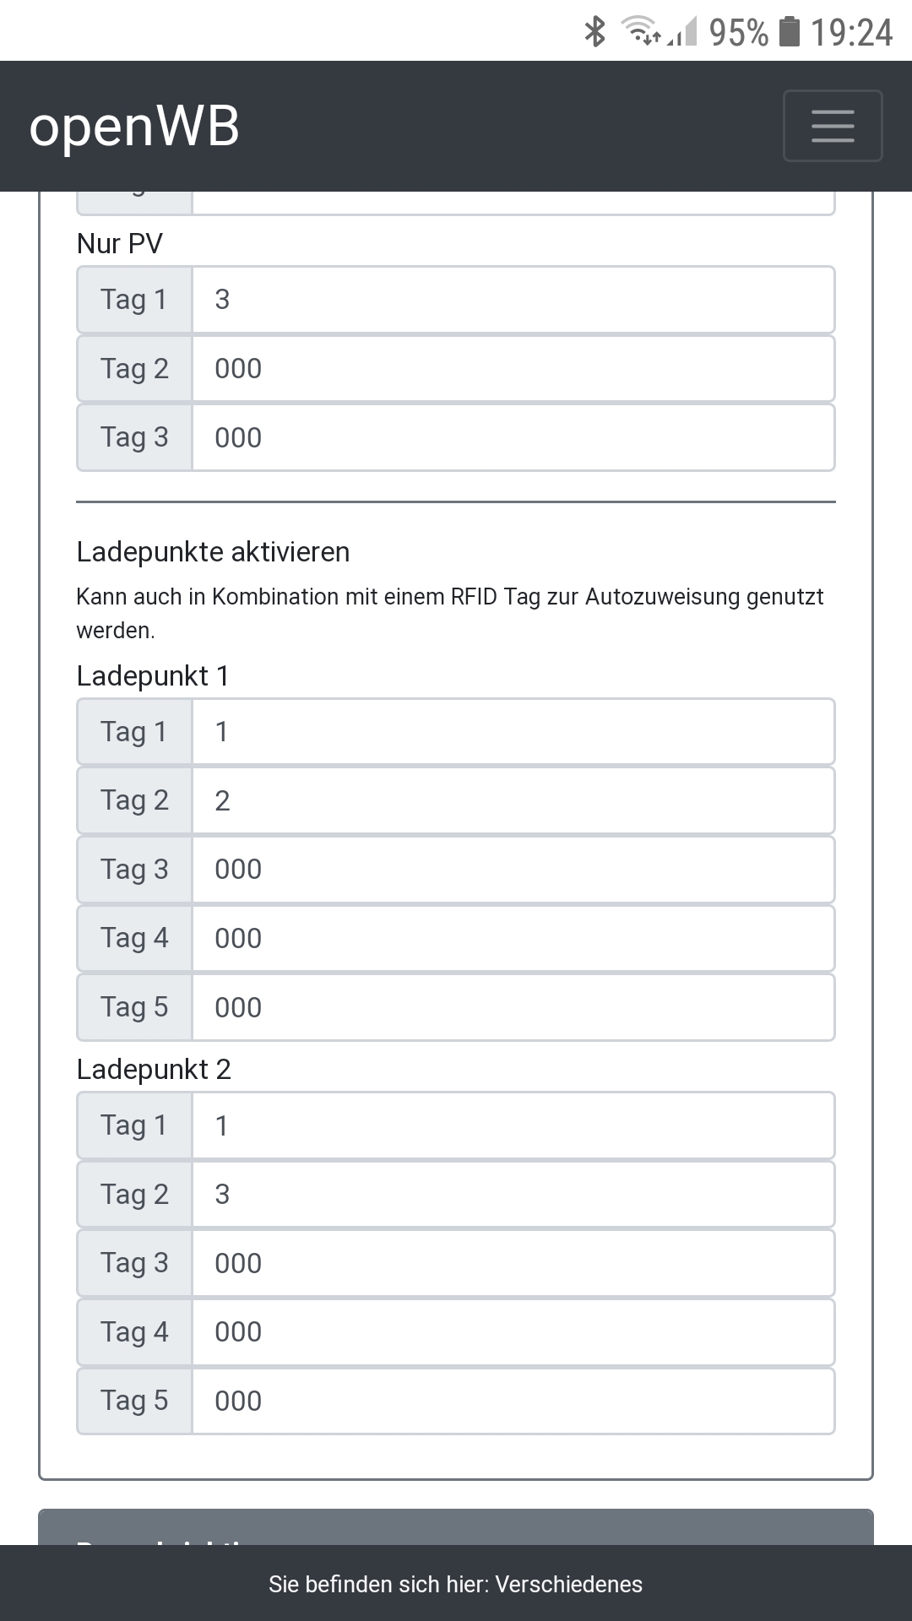Tap the clock showing 19:24
The image size is (912, 1621).
851,32
